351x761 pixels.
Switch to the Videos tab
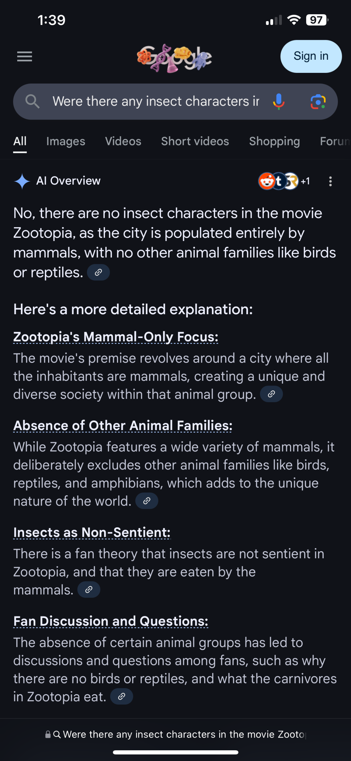(123, 141)
